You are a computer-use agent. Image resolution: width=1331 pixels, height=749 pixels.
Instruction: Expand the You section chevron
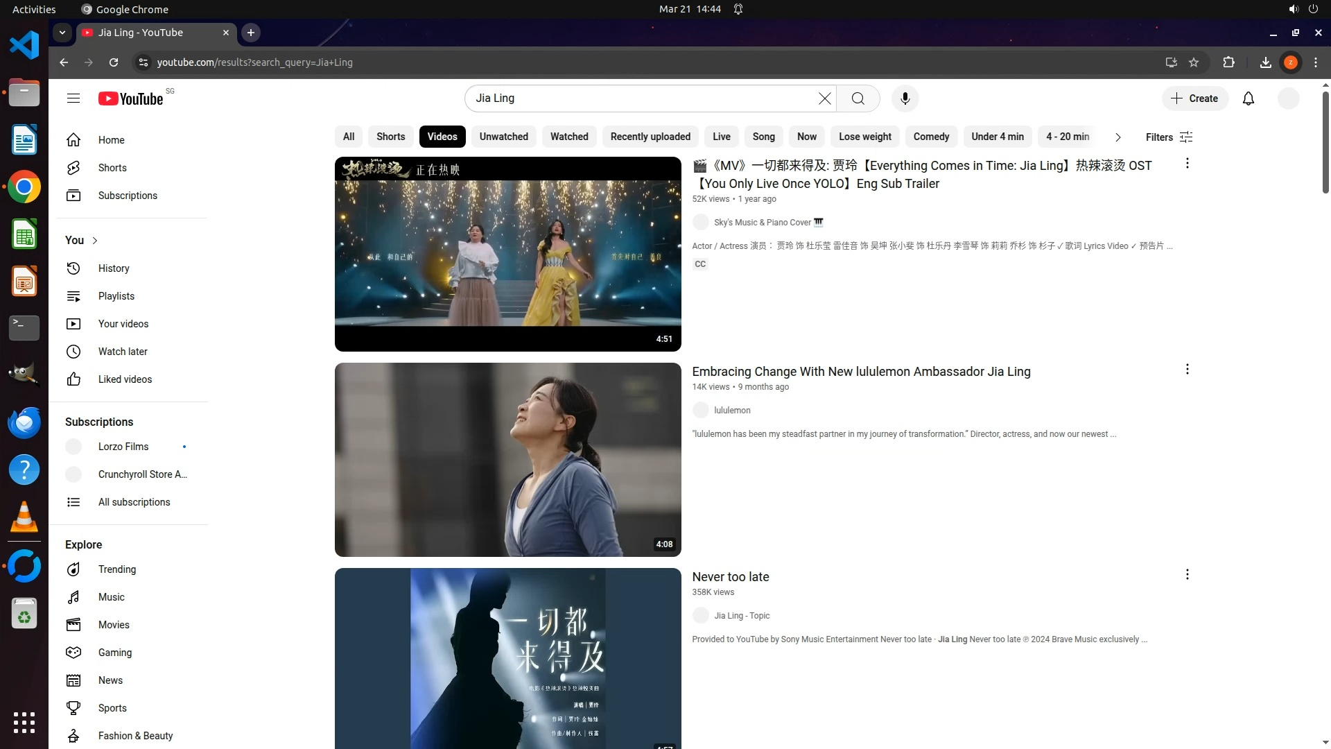point(95,241)
